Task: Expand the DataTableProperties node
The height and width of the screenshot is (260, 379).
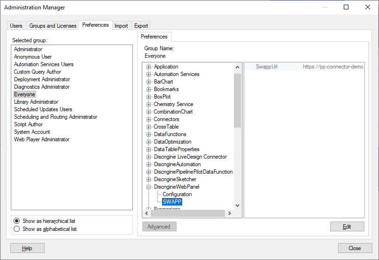Action: click(149, 149)
